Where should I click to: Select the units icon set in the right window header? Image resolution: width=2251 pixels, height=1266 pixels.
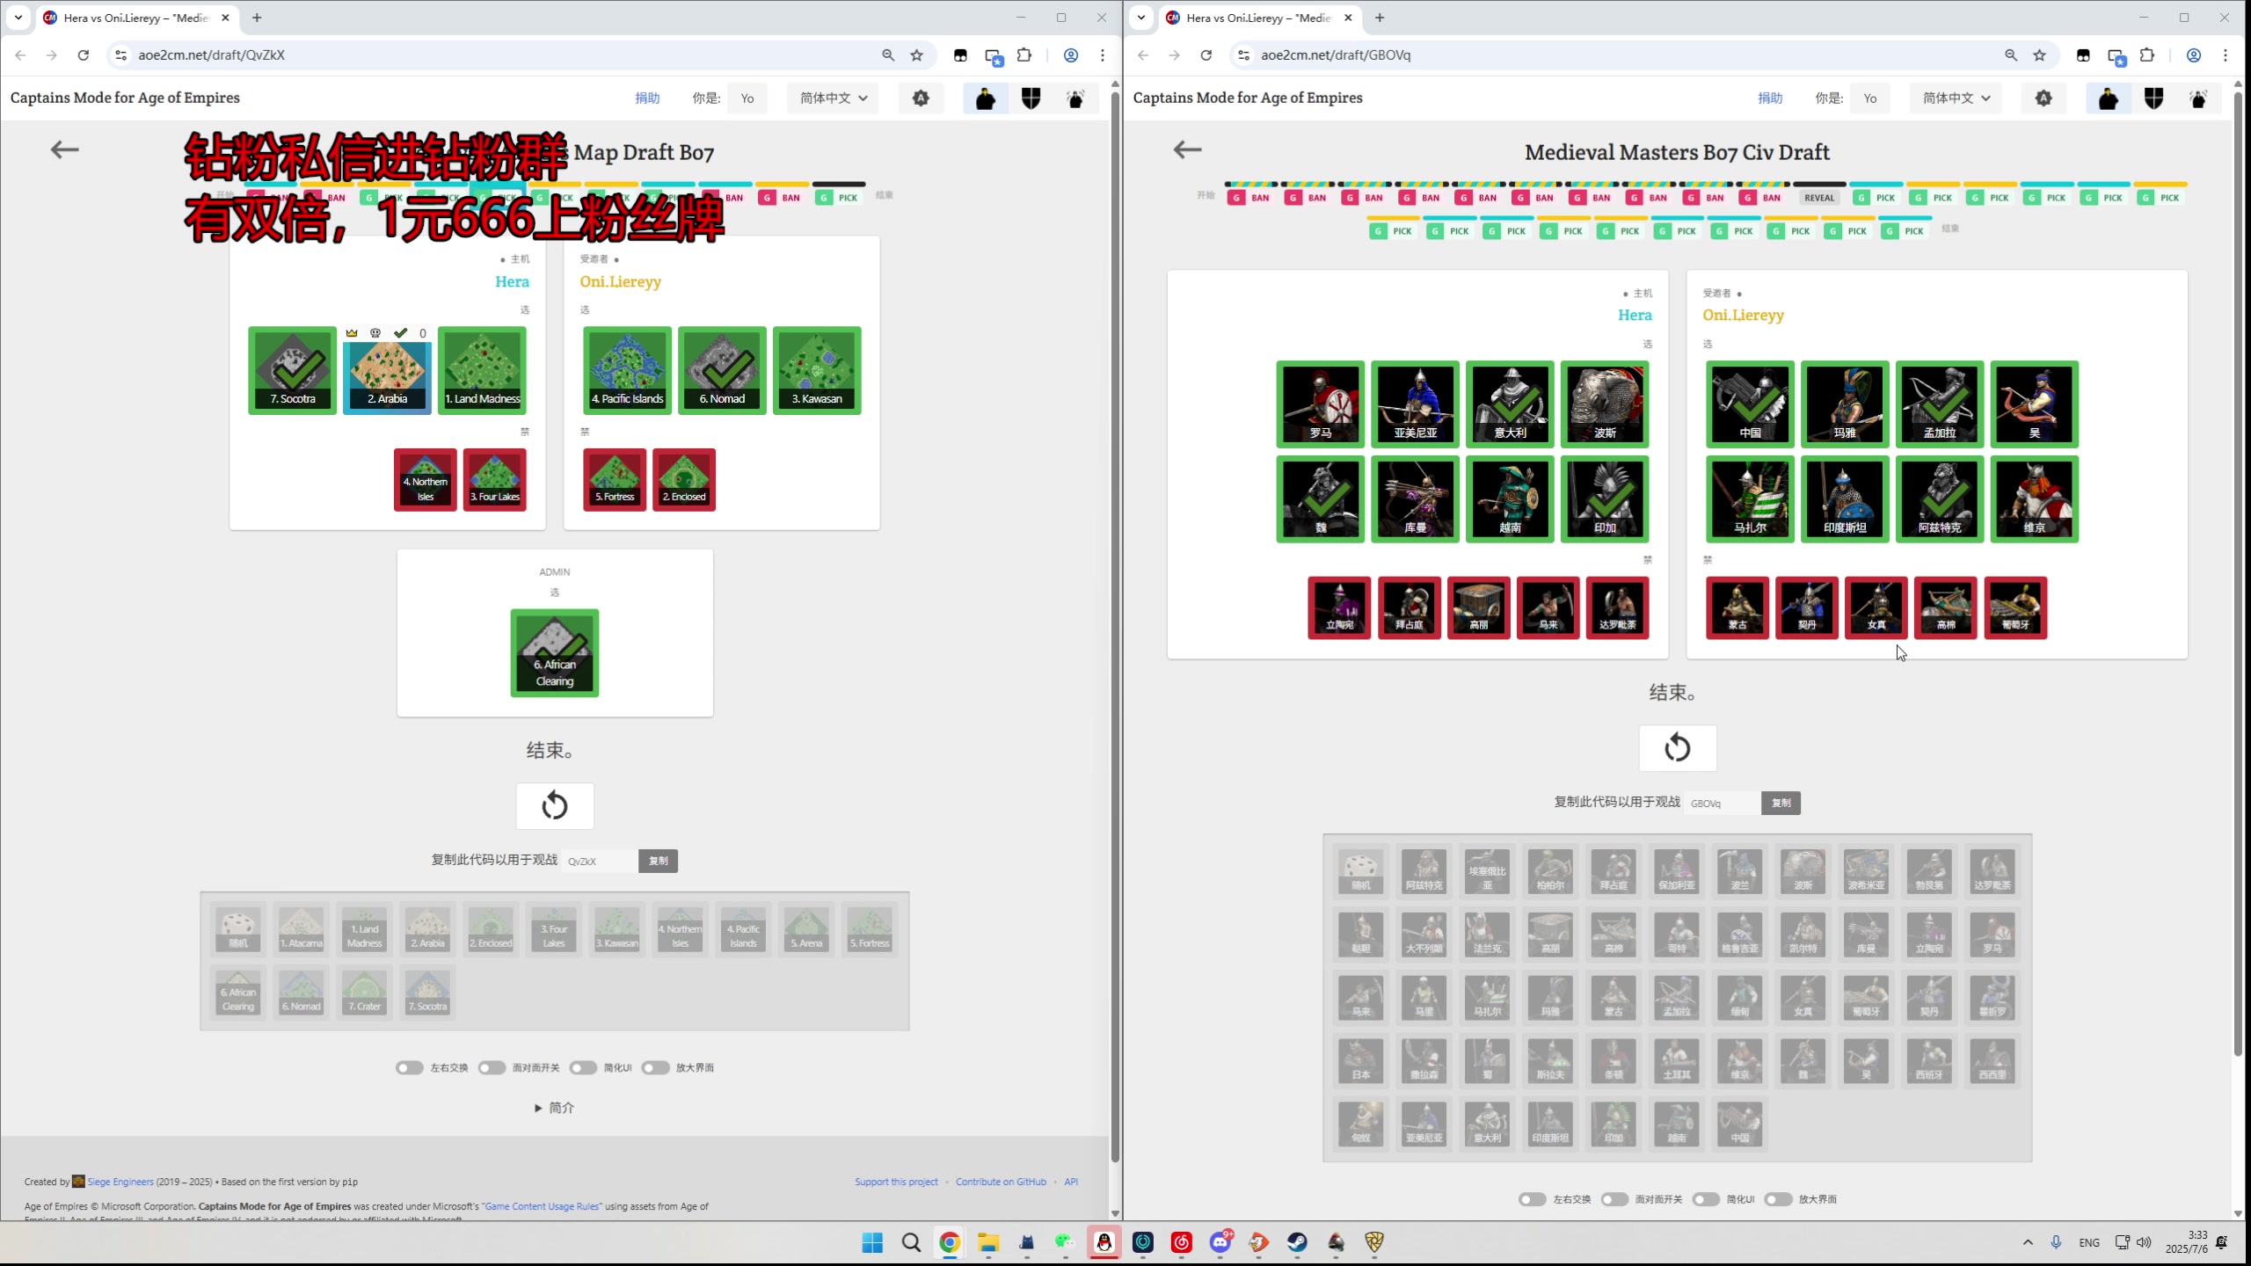coord(2109,98)
